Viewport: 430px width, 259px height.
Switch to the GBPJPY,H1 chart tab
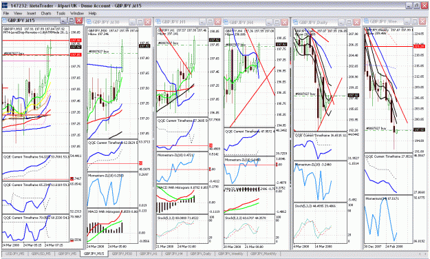[x=149, y=253]
